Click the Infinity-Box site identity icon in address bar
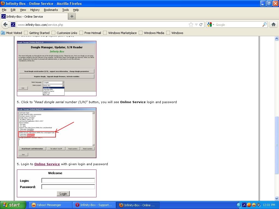The image size is (279, 209). point(13,24)
